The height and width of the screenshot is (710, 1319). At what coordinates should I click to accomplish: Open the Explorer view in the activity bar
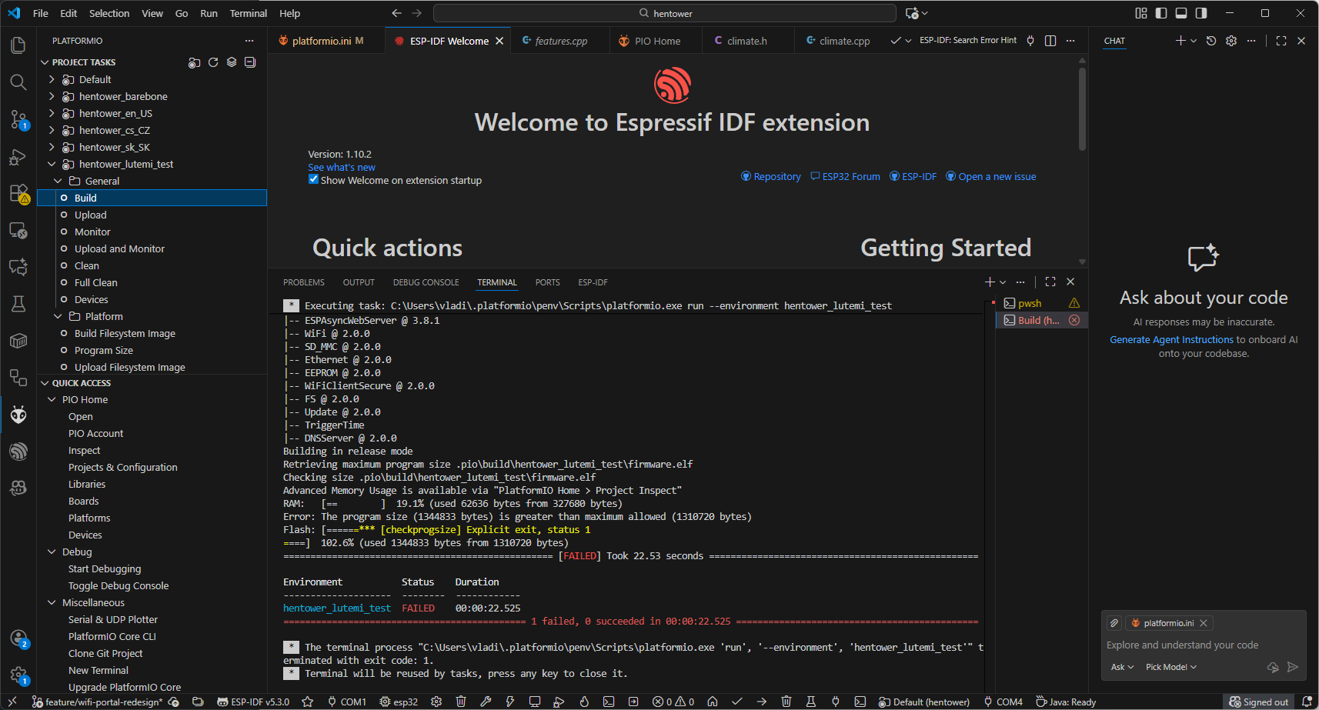pyautogui.click(x=18, y=45)
